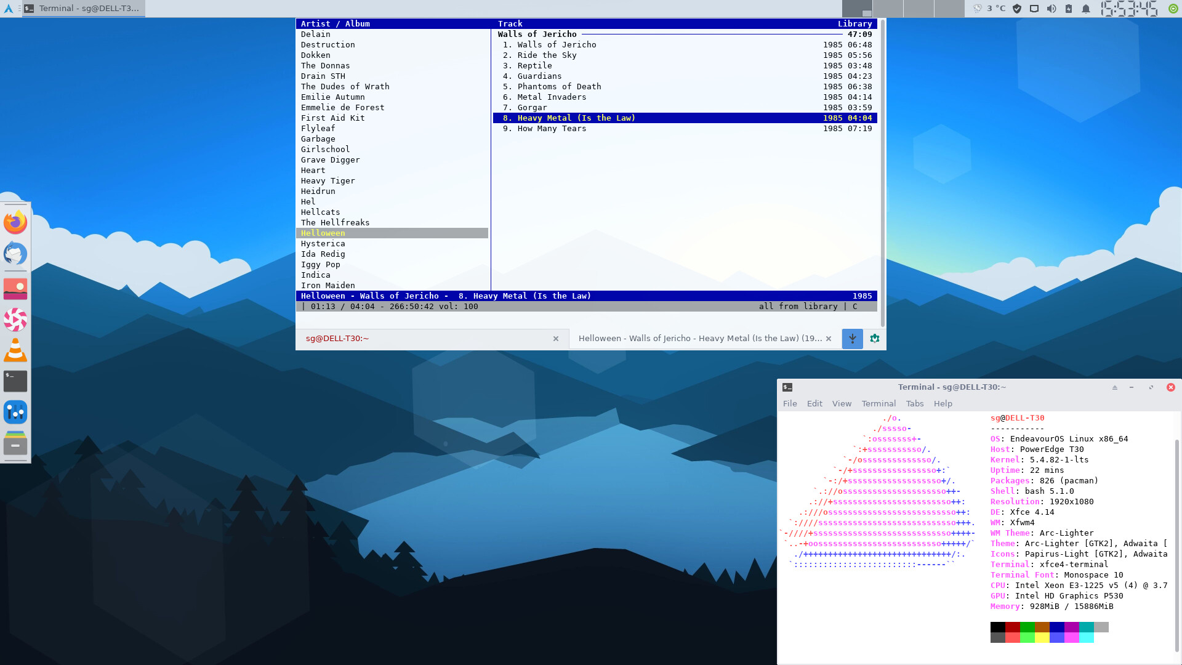Open the File menu in Terminal window
Image resolution: width=1182 pixels, height=665 pixels.
click(x=790, y=404)
